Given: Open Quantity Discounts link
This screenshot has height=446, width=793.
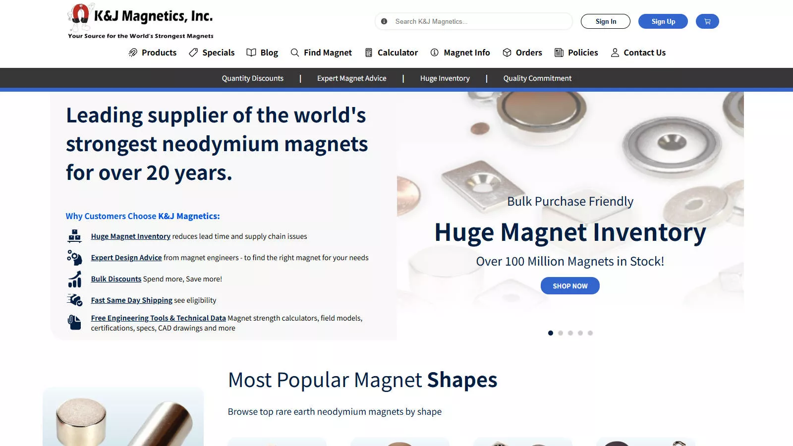Looking at the screenshot, I should tap(253, 78).
